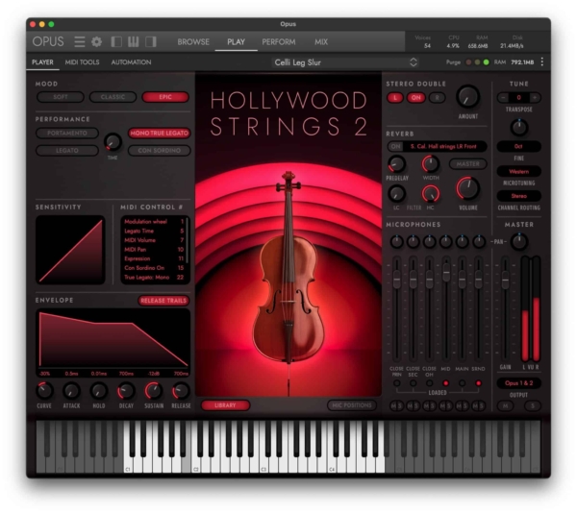The width and height of the screenshot is (577, 513).
Task: Click the Sensitivity curve display
Action: 70,250
